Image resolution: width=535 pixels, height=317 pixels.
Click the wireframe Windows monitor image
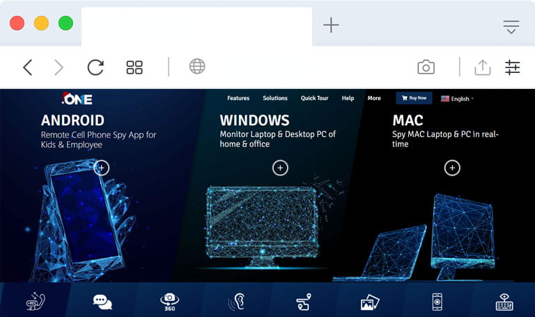[263, 227]
